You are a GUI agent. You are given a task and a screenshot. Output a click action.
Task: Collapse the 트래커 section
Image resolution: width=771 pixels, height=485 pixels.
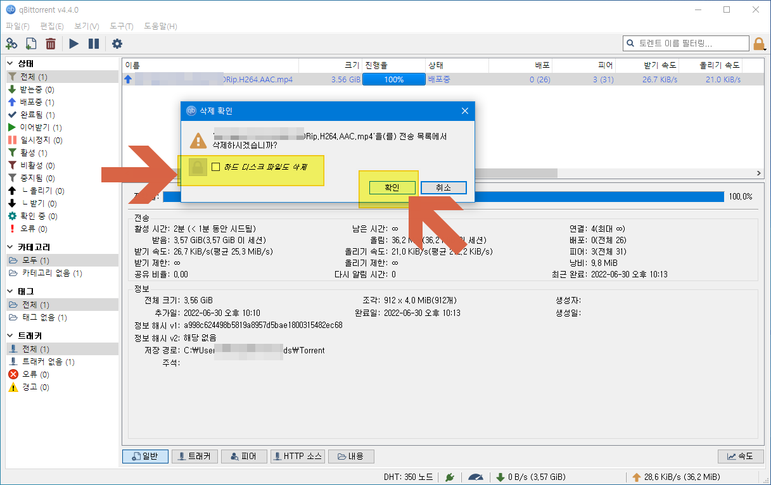[10, 336]
